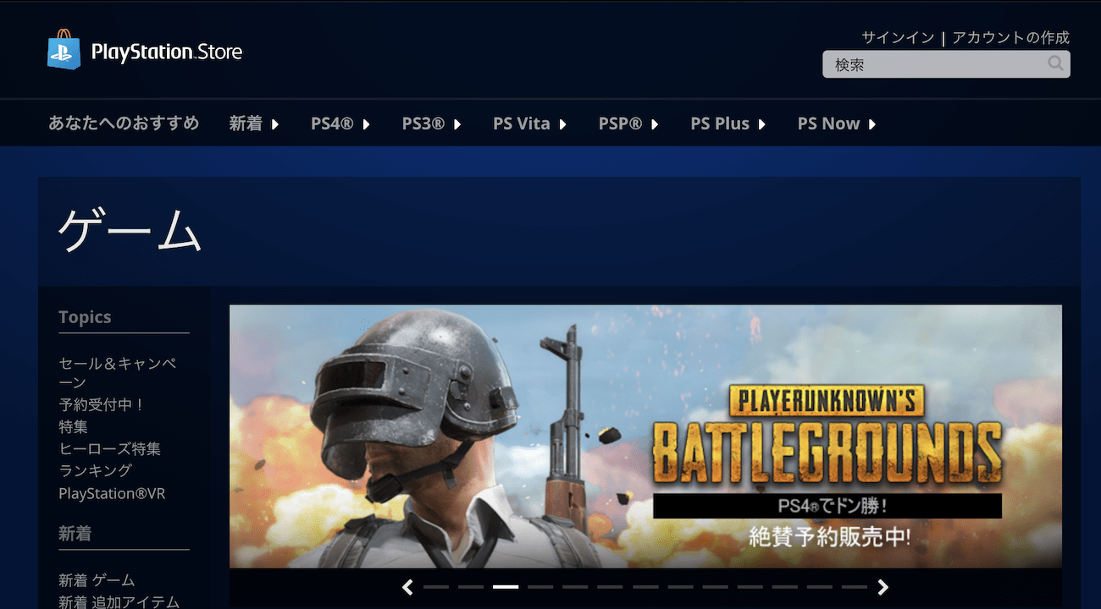Open the アカウントの作成 link
Screen dimensions: 1101x609
tap(1010, 38)
